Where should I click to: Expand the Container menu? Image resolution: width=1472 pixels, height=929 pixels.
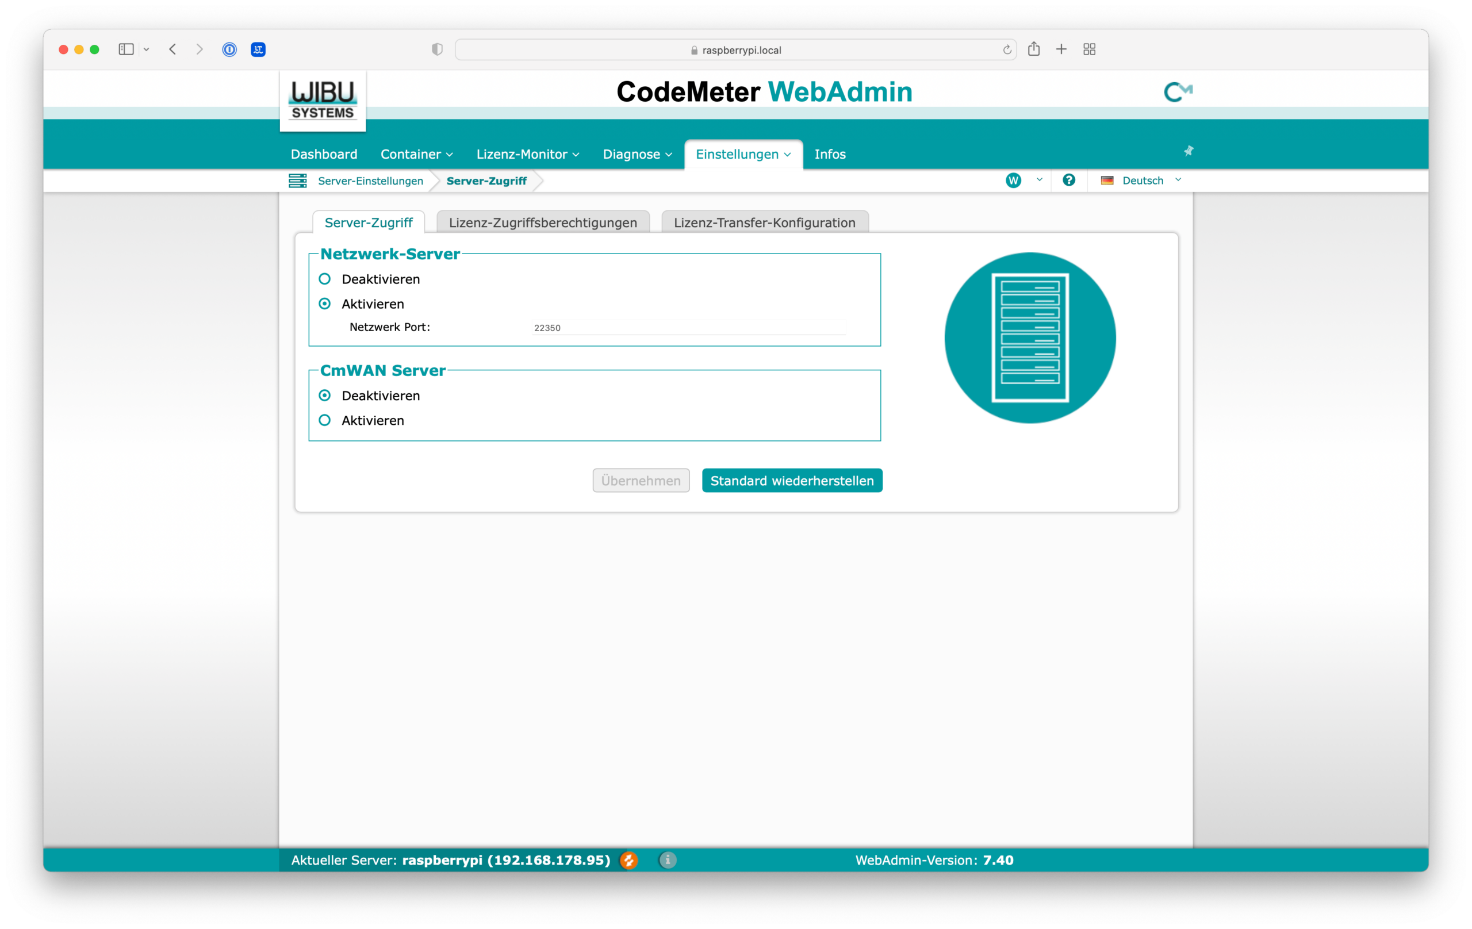(416, 155)
